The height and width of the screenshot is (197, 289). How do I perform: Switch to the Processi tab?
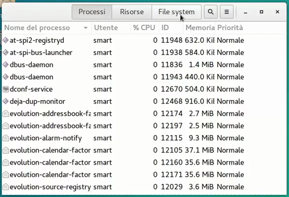[92, 12]
